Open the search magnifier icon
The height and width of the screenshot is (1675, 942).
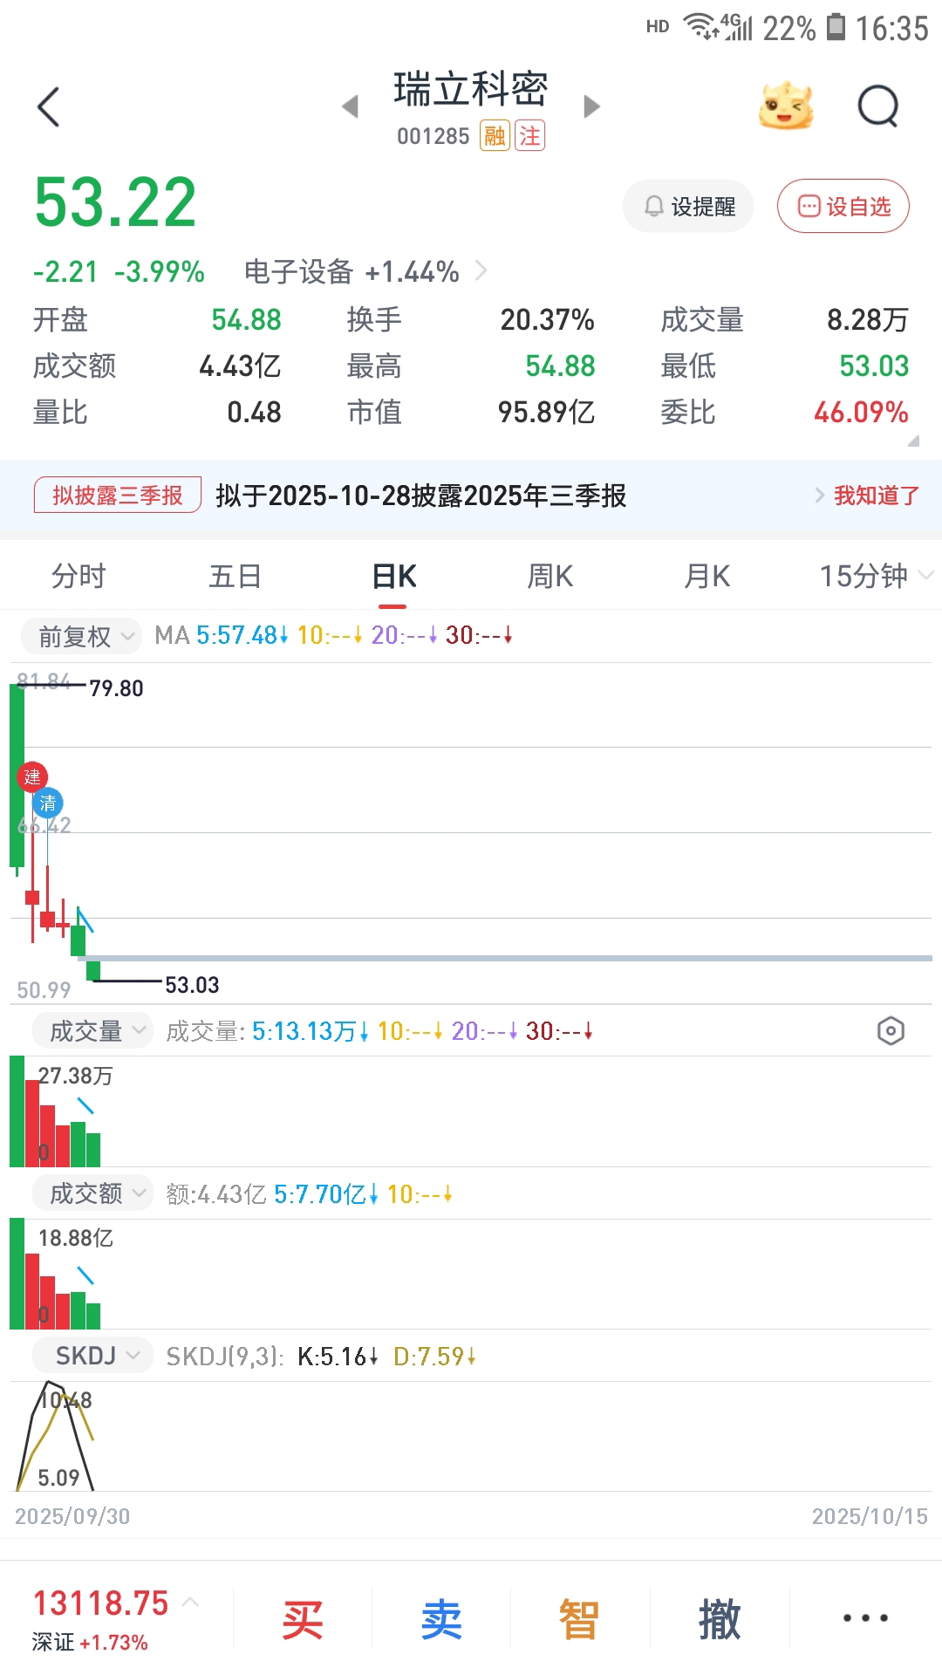[x=877, y=106]
